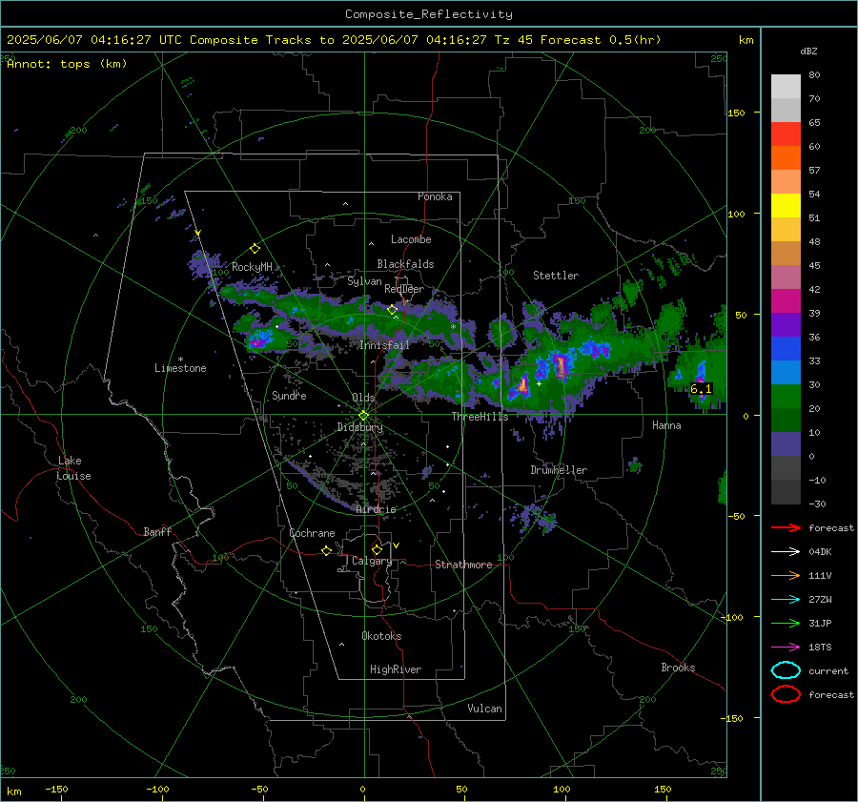
Task: Pick the light gray top dBZ swatch
Action: [786, 86]
